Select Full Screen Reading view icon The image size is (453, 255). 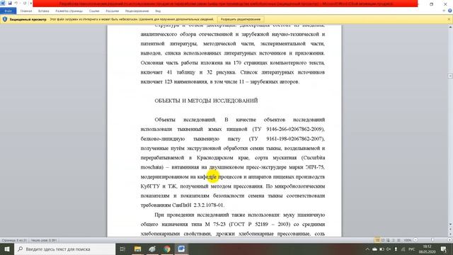383,240
